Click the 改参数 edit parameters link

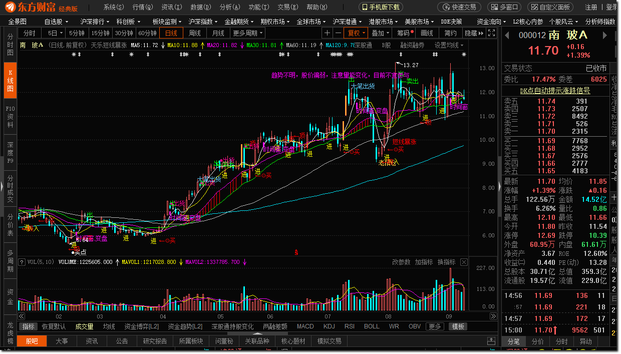tap(401, 262)
